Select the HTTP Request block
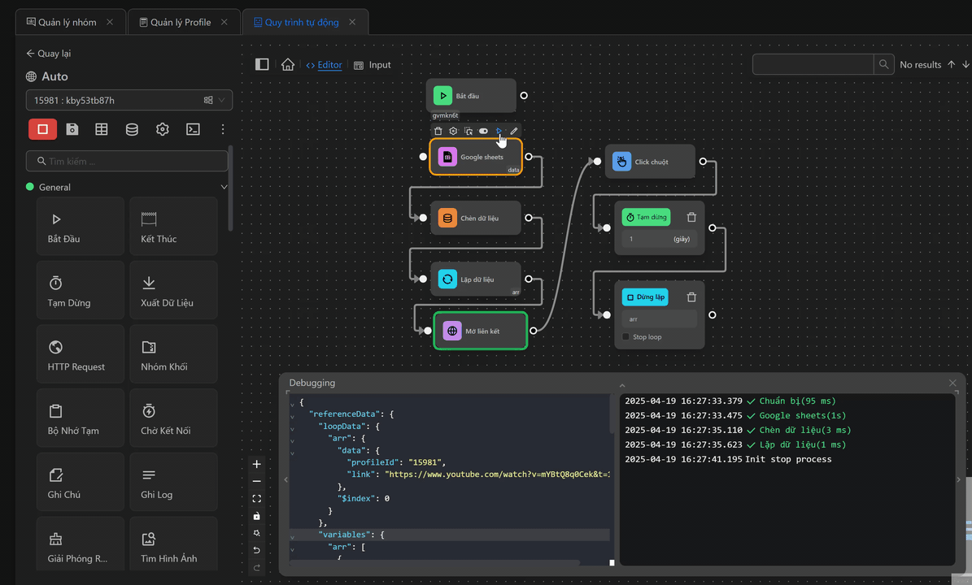This screenshot has width=972, height=585. (x=81, y=354)
